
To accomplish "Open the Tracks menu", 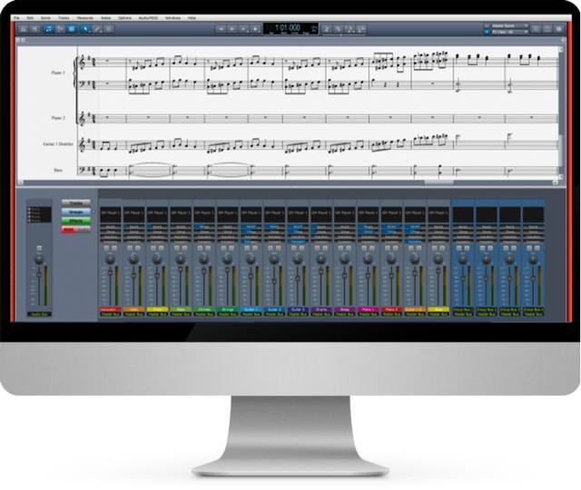I will (63, 18).
